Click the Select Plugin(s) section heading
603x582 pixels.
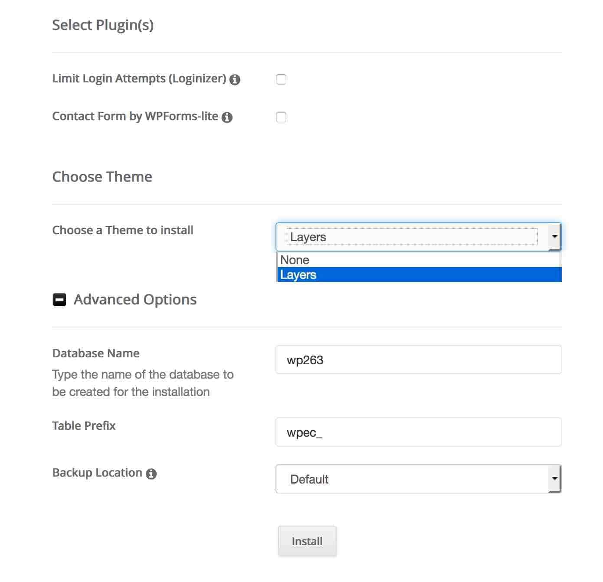(103, 25)
